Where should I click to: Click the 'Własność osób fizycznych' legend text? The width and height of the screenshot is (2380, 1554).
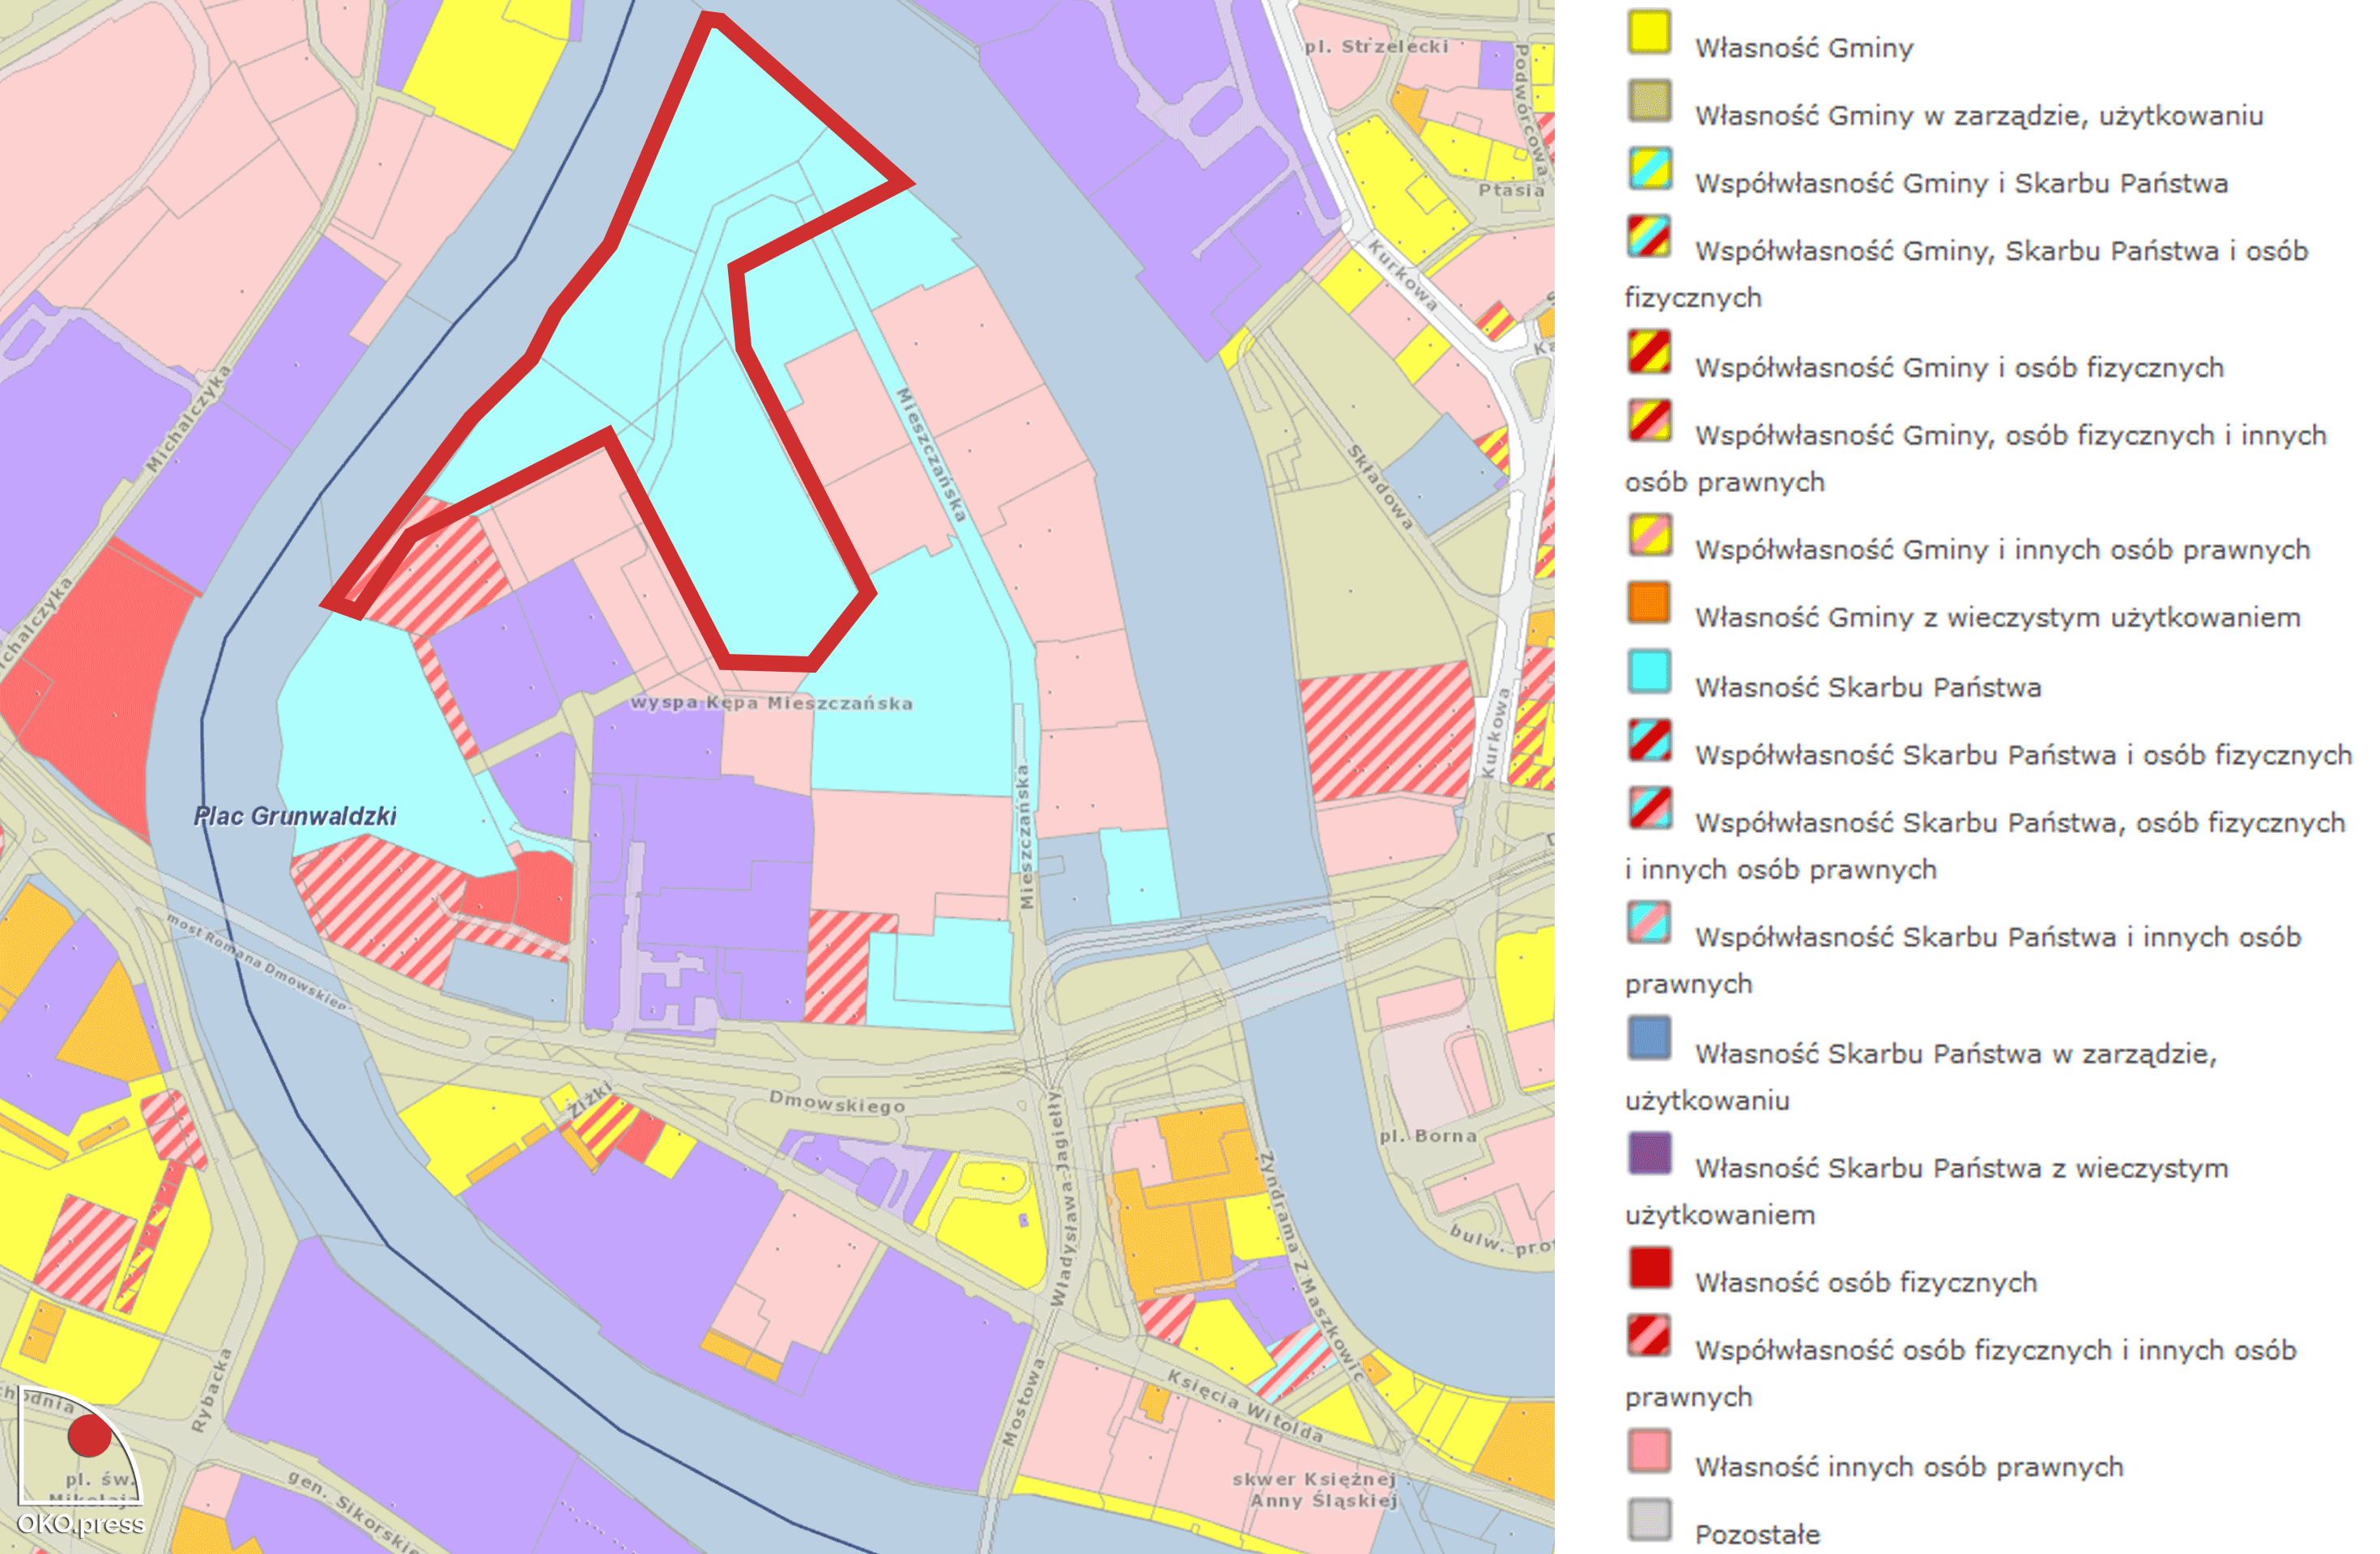[1866, 1283]
